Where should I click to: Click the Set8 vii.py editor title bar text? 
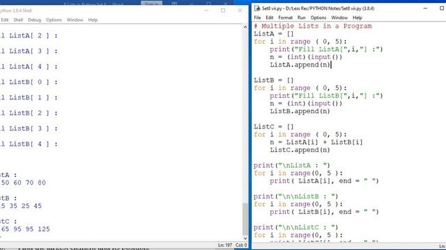pyautogui.click(x=318, y=8)
